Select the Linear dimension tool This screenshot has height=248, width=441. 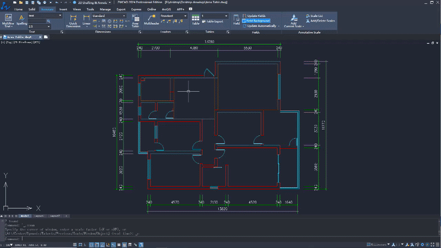point(86,21)
